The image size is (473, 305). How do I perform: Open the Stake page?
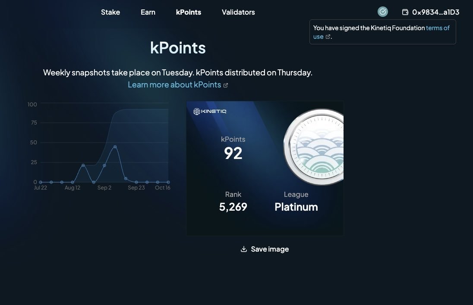(110, 12)
